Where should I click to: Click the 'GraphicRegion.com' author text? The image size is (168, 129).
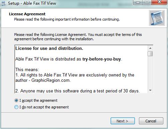51,80
